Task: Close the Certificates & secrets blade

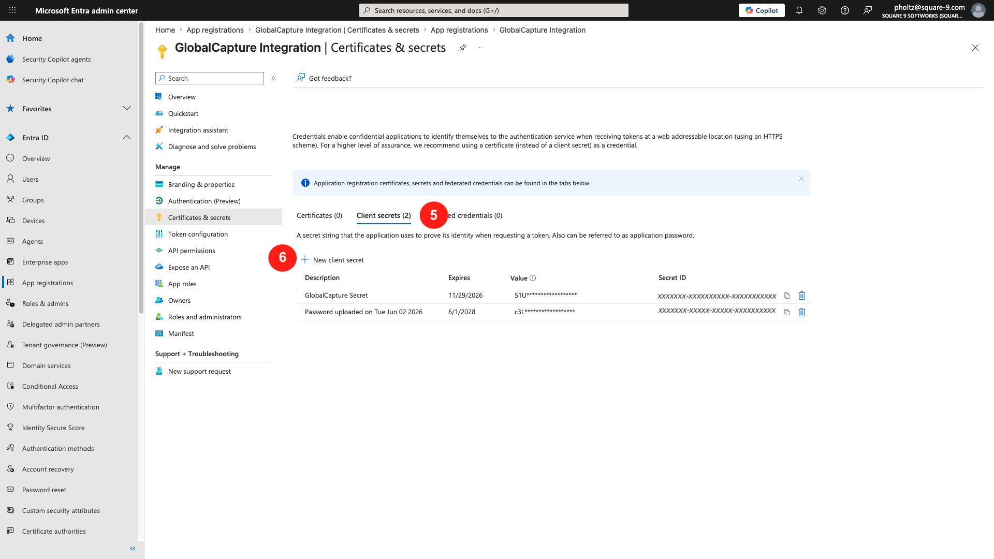Action: (975, 48)
